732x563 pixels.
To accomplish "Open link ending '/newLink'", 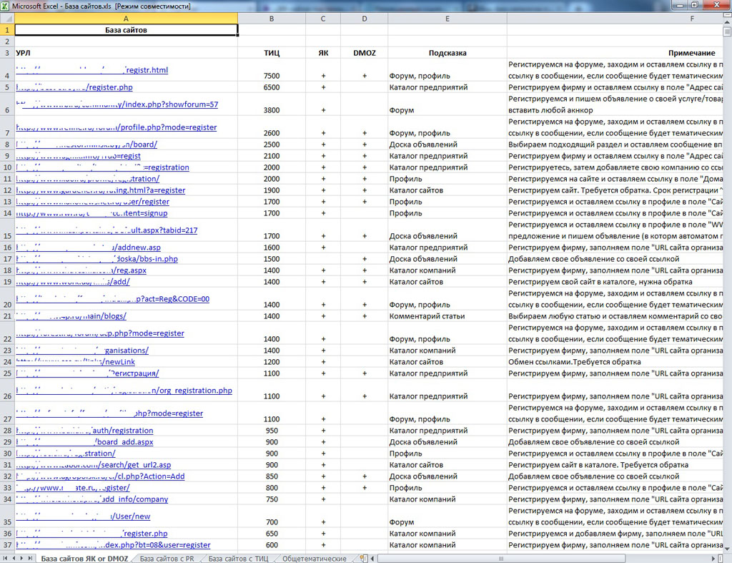I will tap(75, 362).
